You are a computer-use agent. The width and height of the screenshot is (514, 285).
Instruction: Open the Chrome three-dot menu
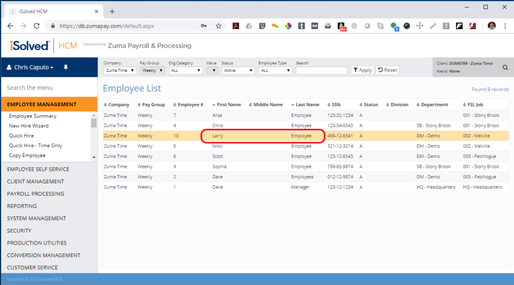[x=506, y=26]
